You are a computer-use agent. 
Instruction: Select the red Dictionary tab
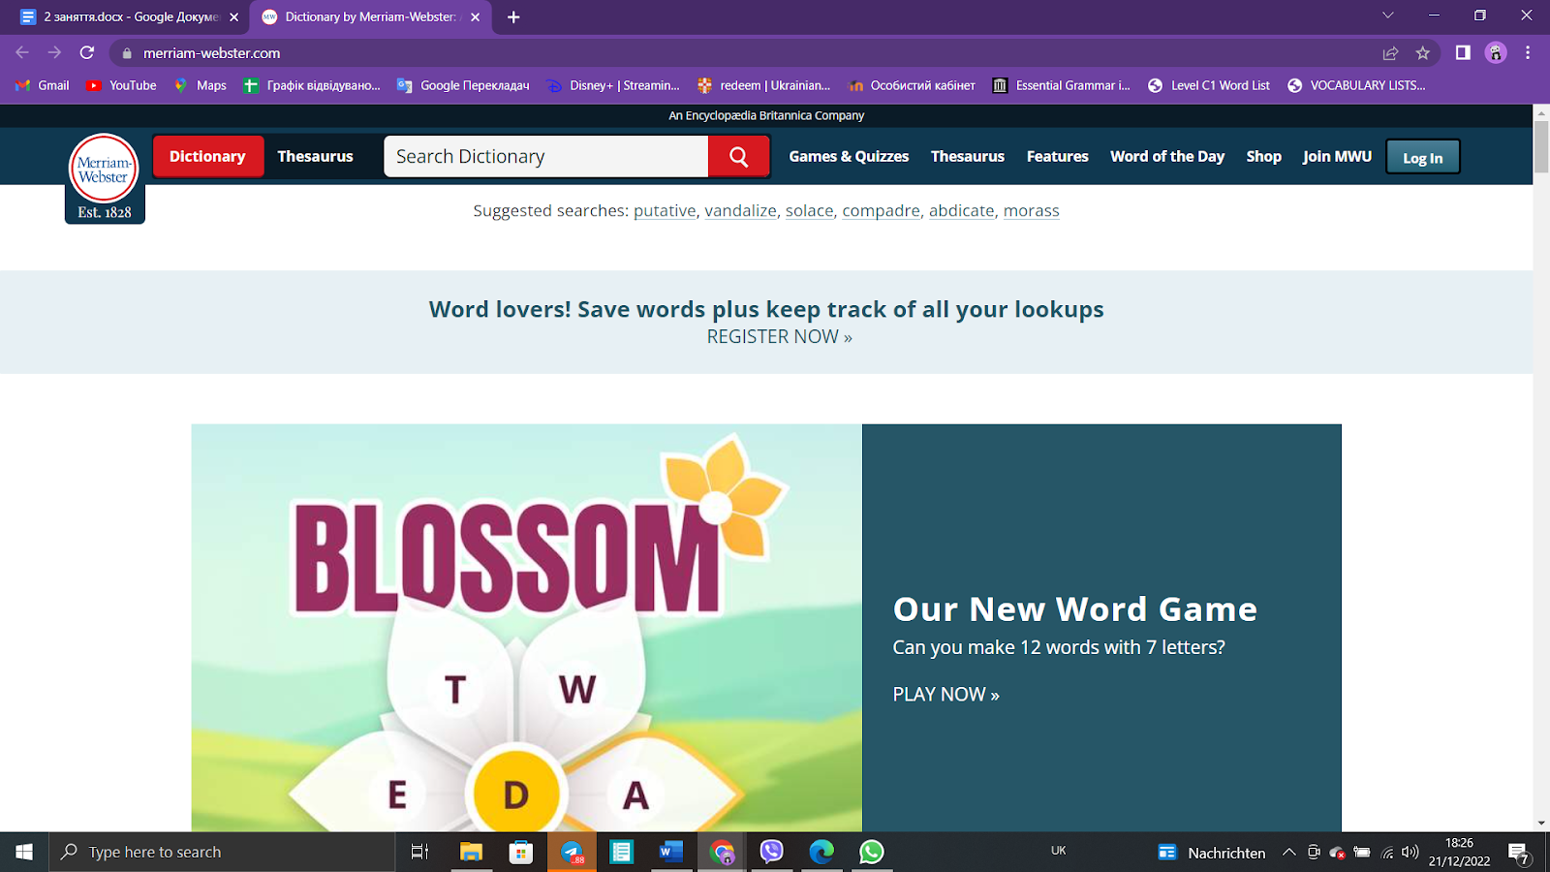tap(207, 156)
